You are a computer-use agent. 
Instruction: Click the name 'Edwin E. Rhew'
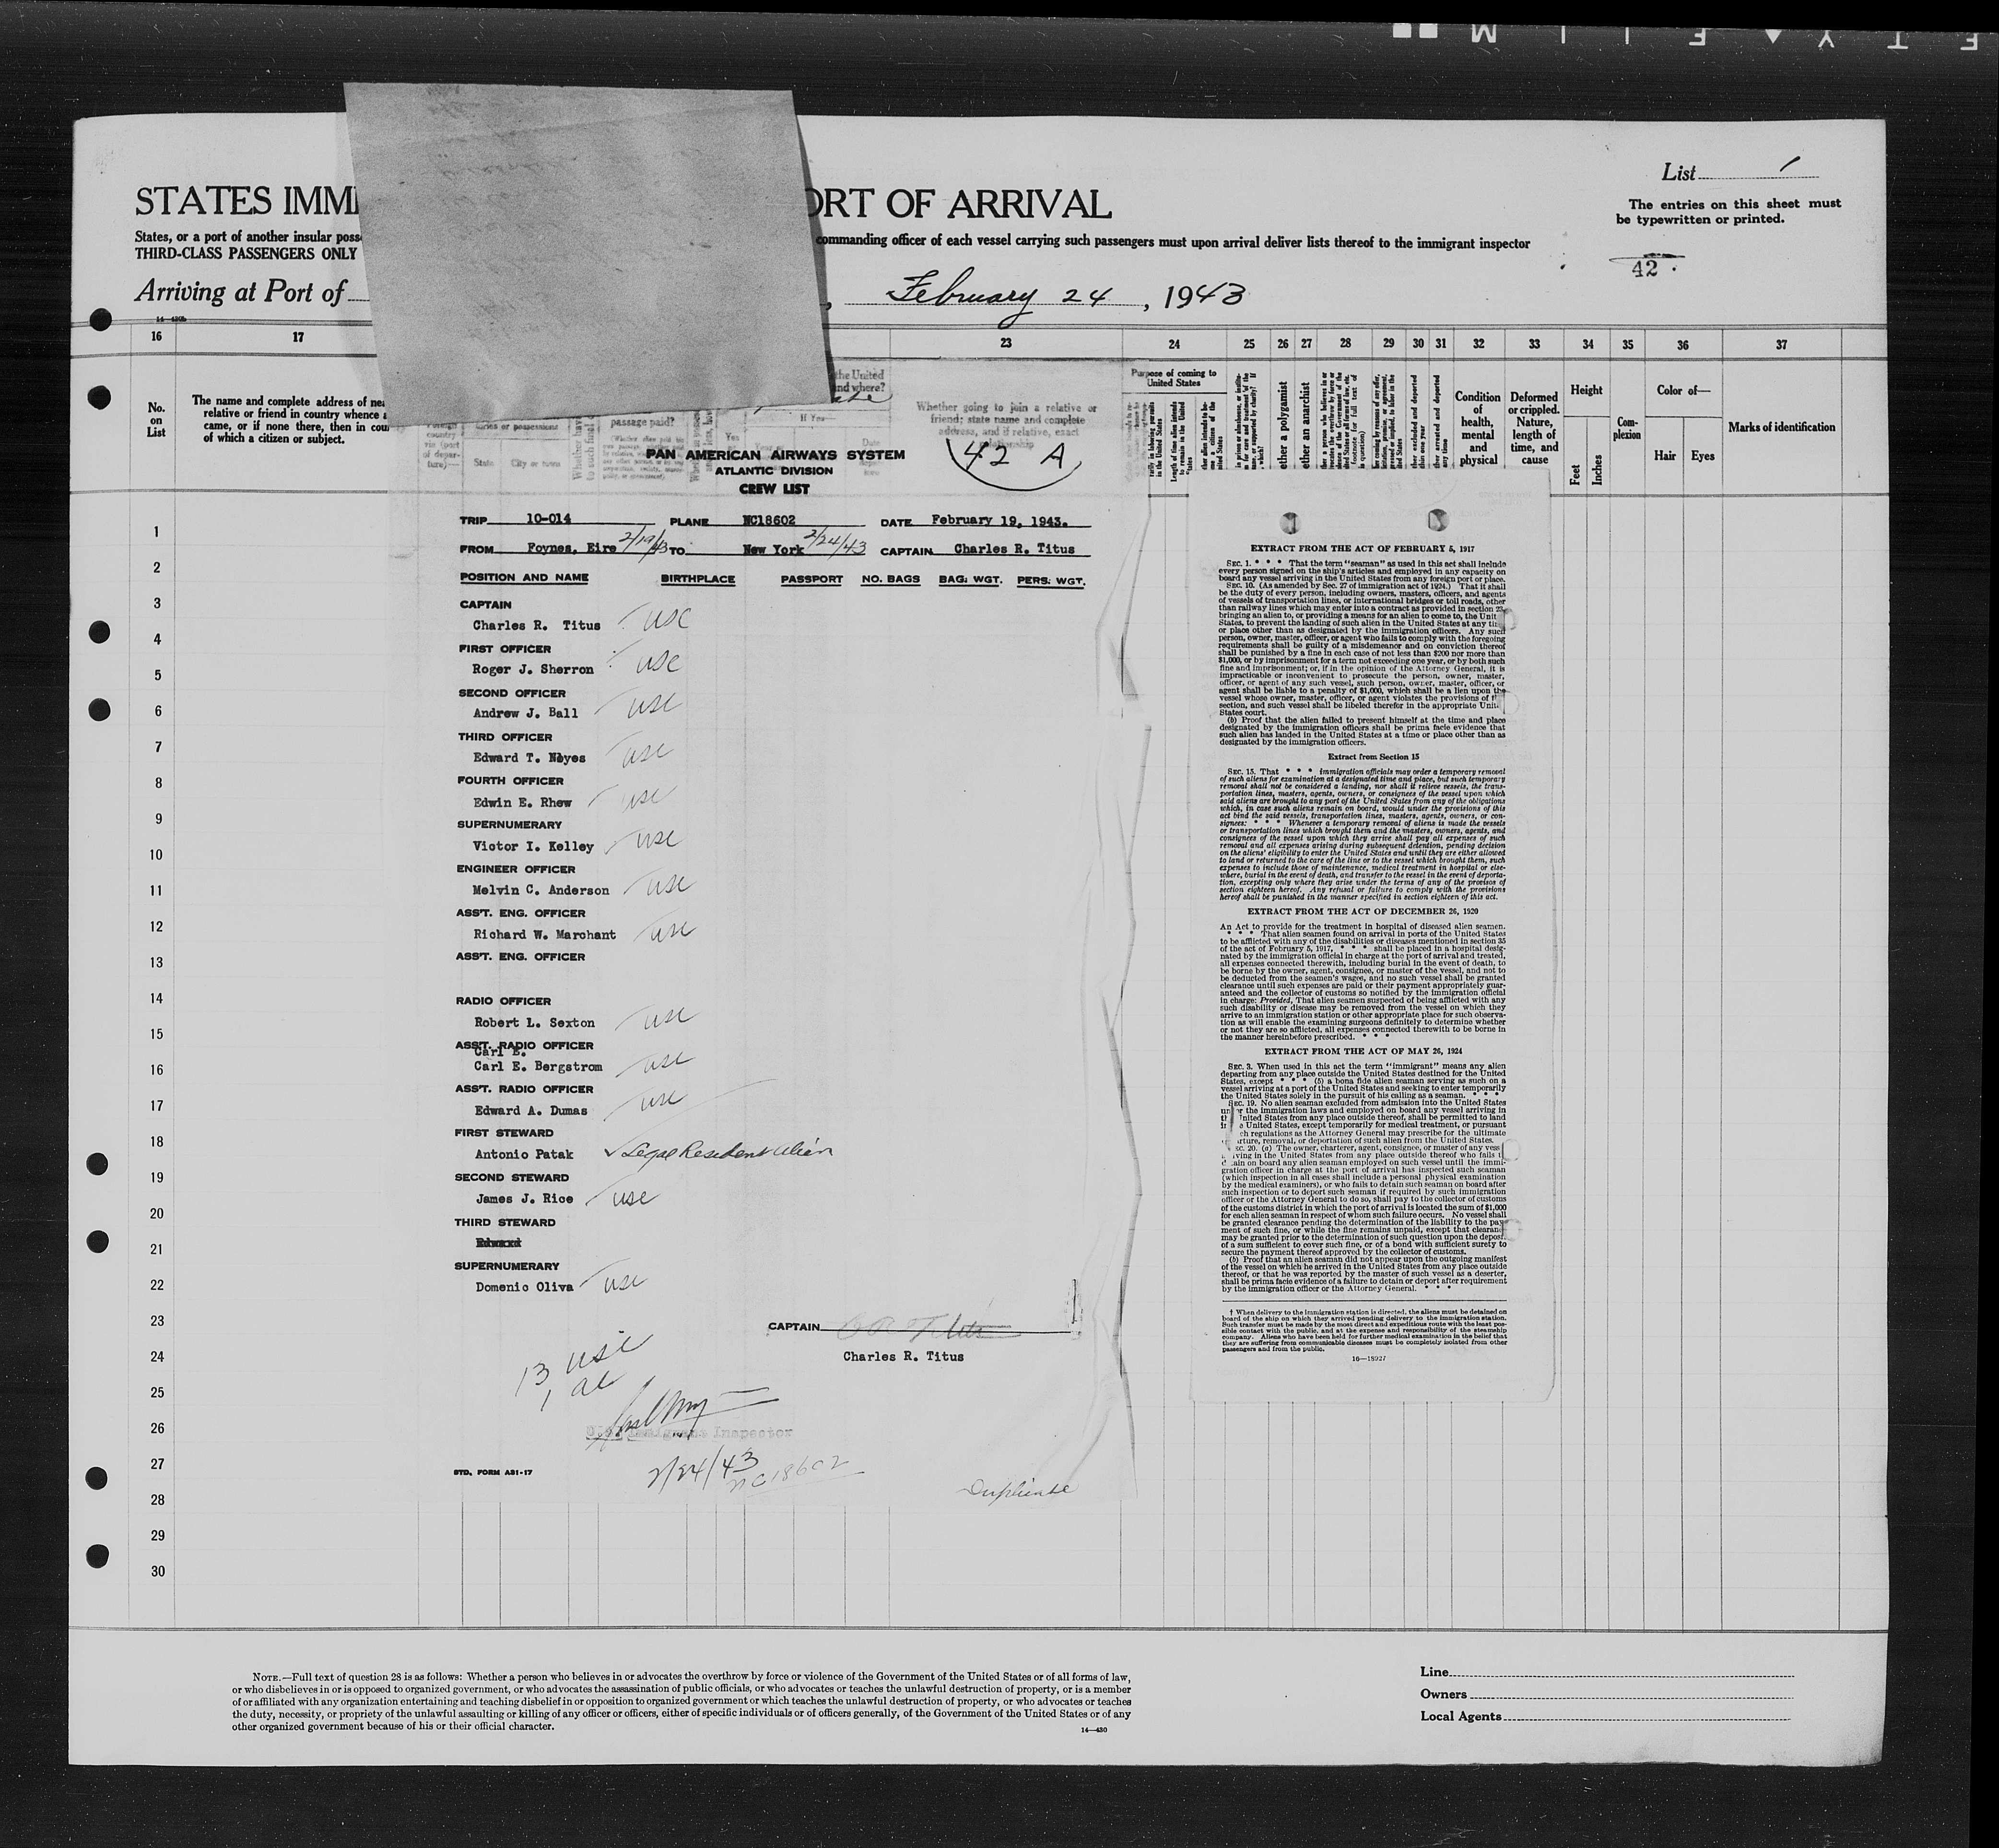(x=522, y=802)
